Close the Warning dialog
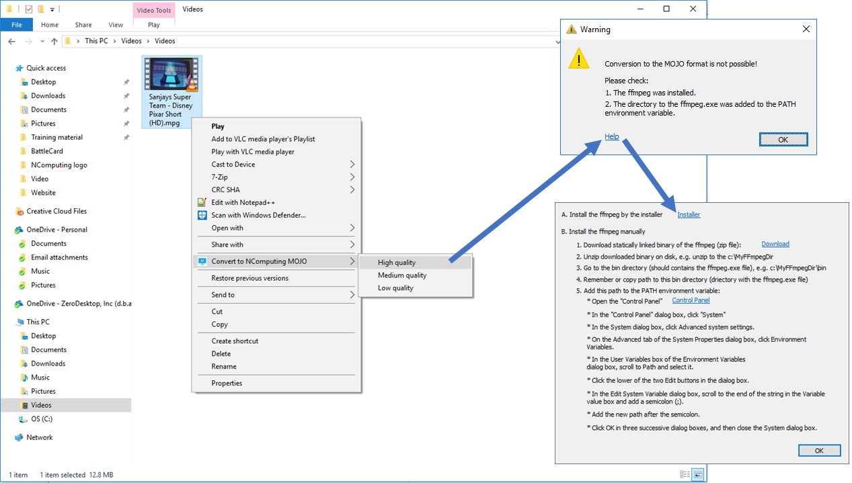Screen dimensions: 852x483 click(806, 30)
